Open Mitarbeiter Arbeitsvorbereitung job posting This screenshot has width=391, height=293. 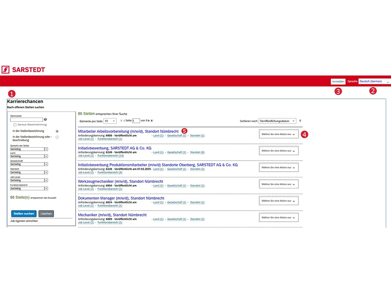point(128,131)
